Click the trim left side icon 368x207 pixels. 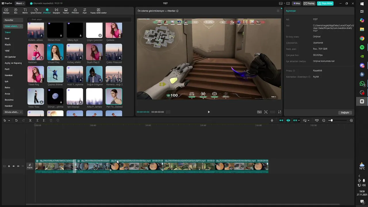tap(37, 120)
